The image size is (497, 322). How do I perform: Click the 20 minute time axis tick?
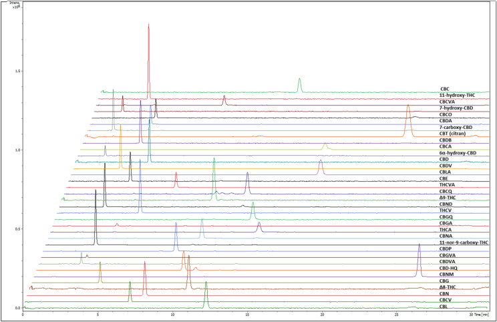pos(322,315)
